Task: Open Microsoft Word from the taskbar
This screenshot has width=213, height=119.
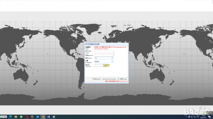Action: [48, 117]
